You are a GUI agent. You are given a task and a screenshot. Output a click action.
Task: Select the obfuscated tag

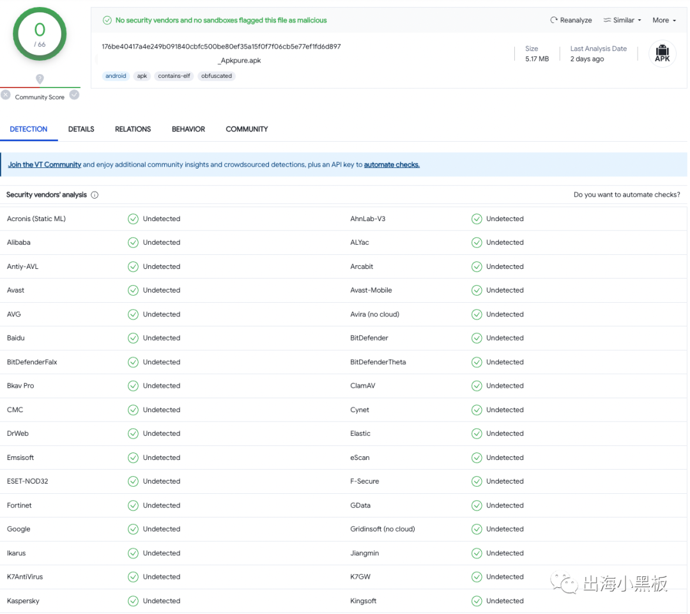point(217,75)
